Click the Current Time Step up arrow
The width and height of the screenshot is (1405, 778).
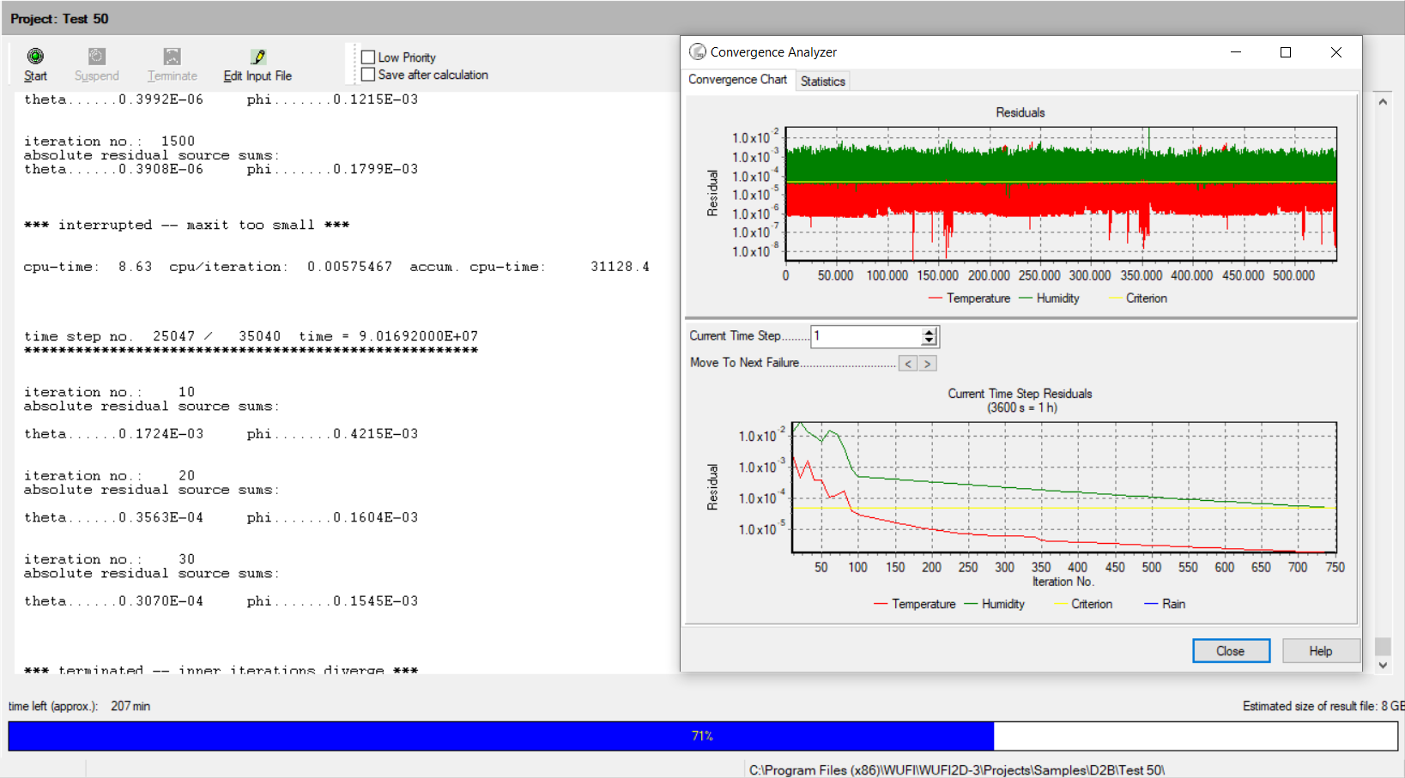[929, 331]
